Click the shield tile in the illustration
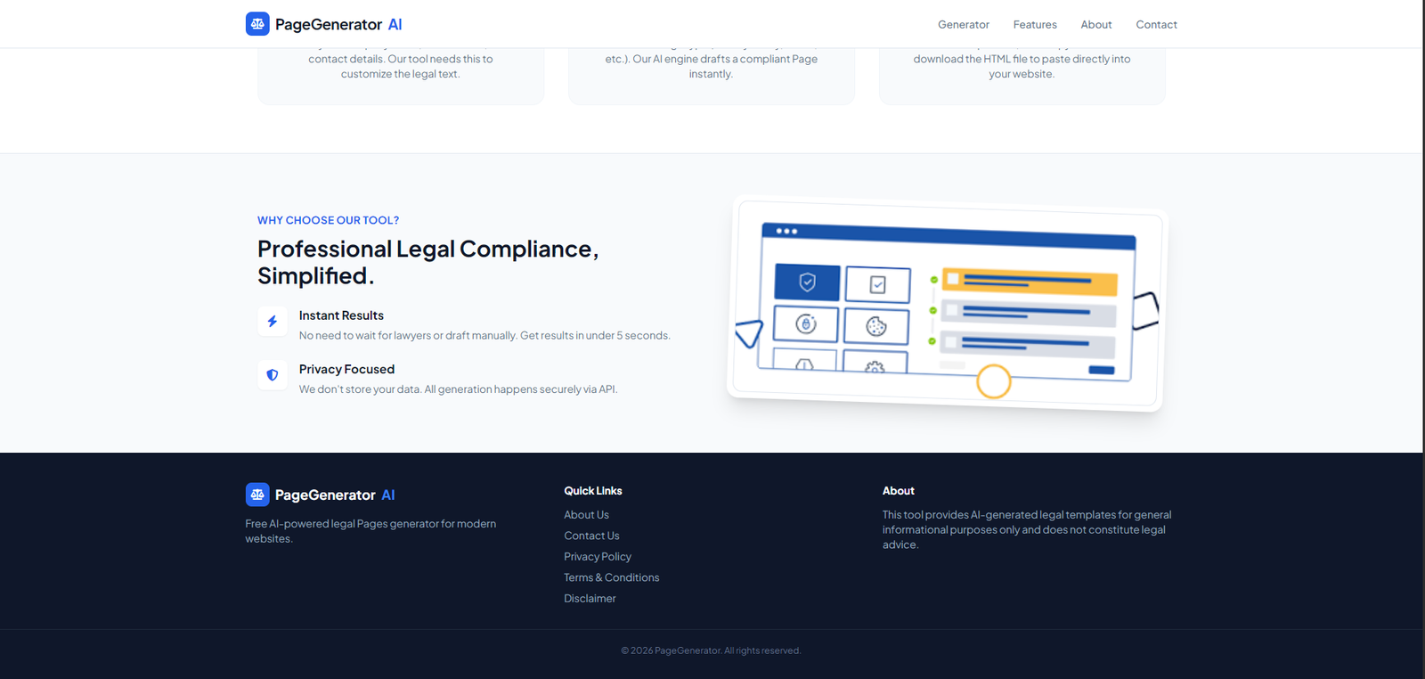The height and width of the screenshot is (679, 1425). (x=807, y=282)
